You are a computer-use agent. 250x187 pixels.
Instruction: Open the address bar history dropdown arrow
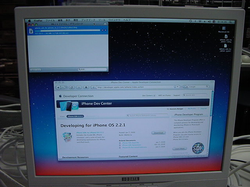pyautogui.click(x=178, y=86)
